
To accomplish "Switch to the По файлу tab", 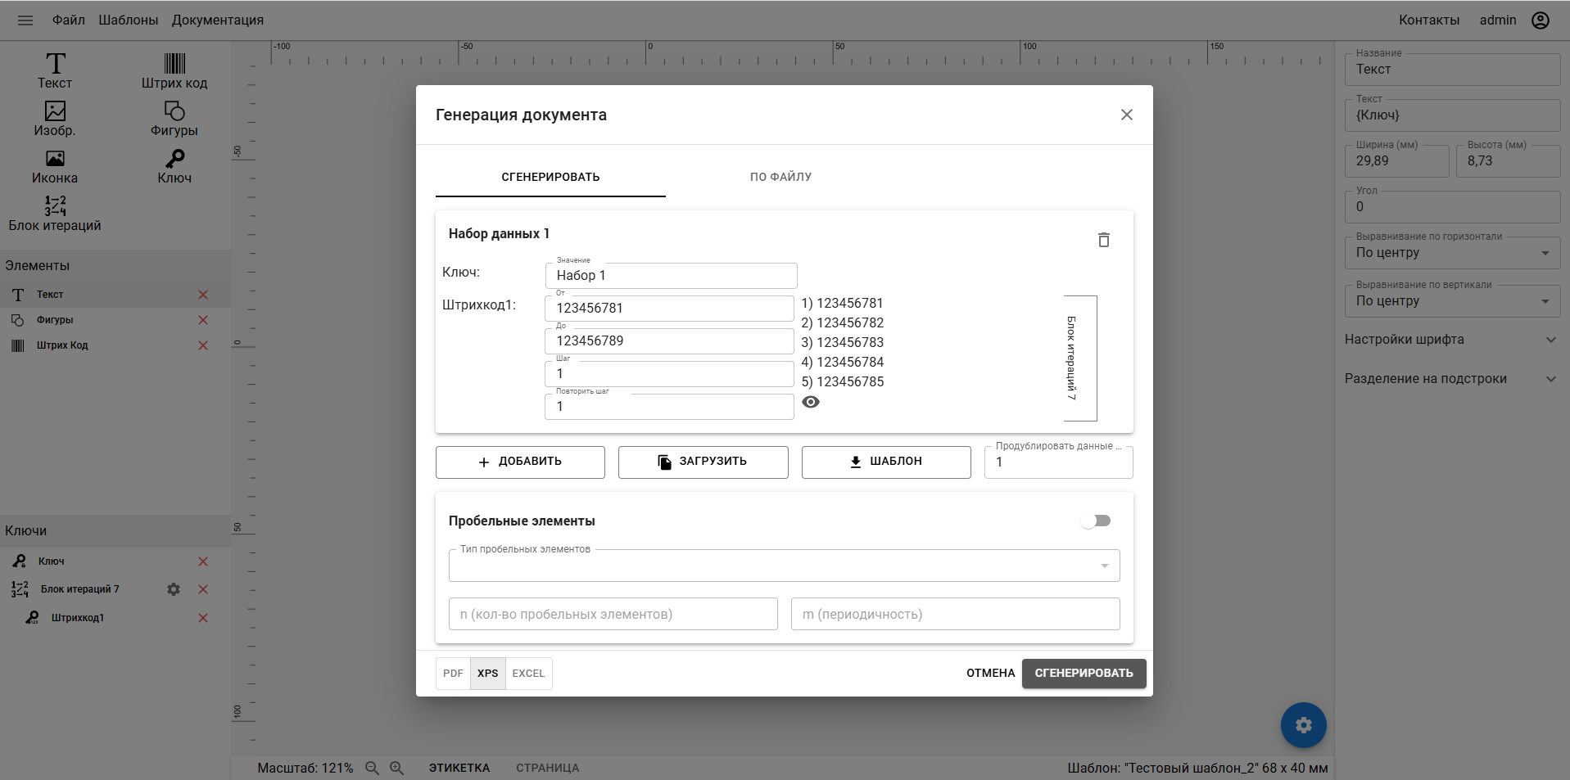I will (x=780, y=177).
